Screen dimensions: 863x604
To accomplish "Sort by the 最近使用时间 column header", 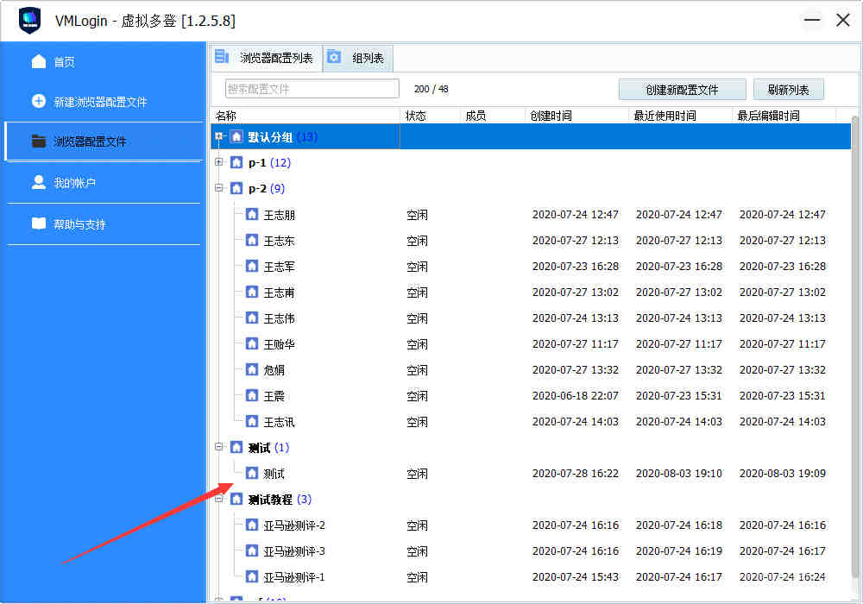I will 665,116.
